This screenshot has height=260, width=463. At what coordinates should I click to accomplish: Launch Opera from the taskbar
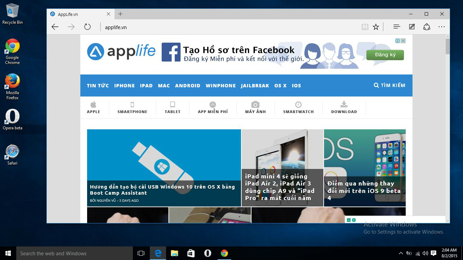207,253
